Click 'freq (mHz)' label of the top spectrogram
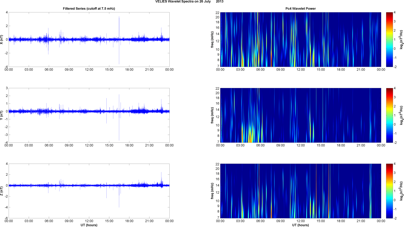This screenshot has width=404, height=227. 212,39
